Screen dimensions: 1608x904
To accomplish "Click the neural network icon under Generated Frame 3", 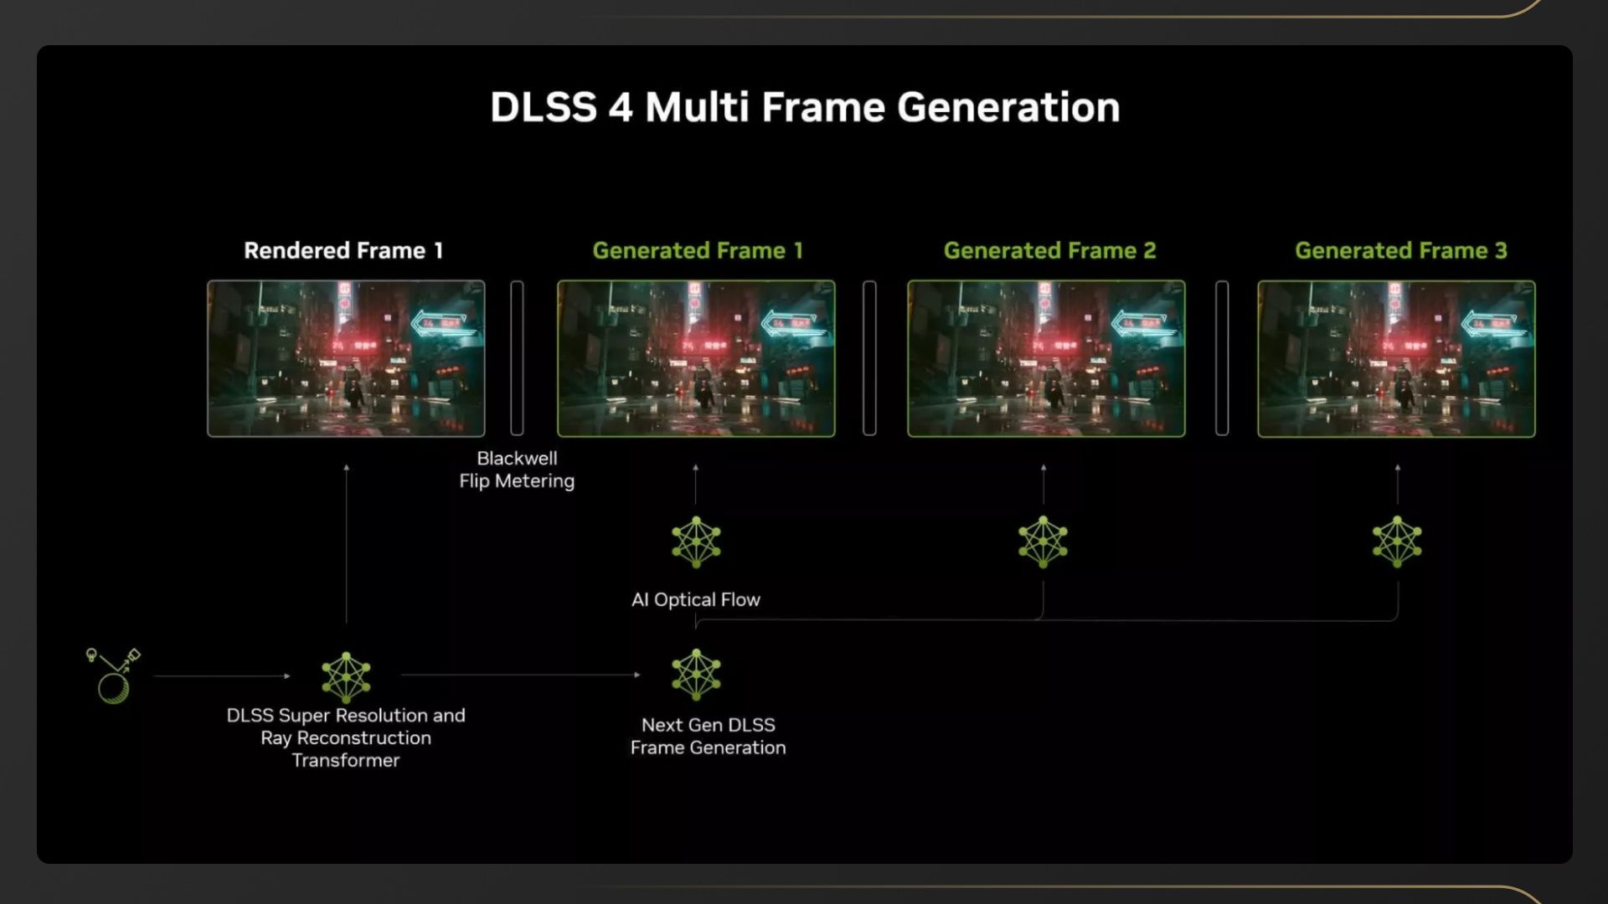I will [1397, 542].
